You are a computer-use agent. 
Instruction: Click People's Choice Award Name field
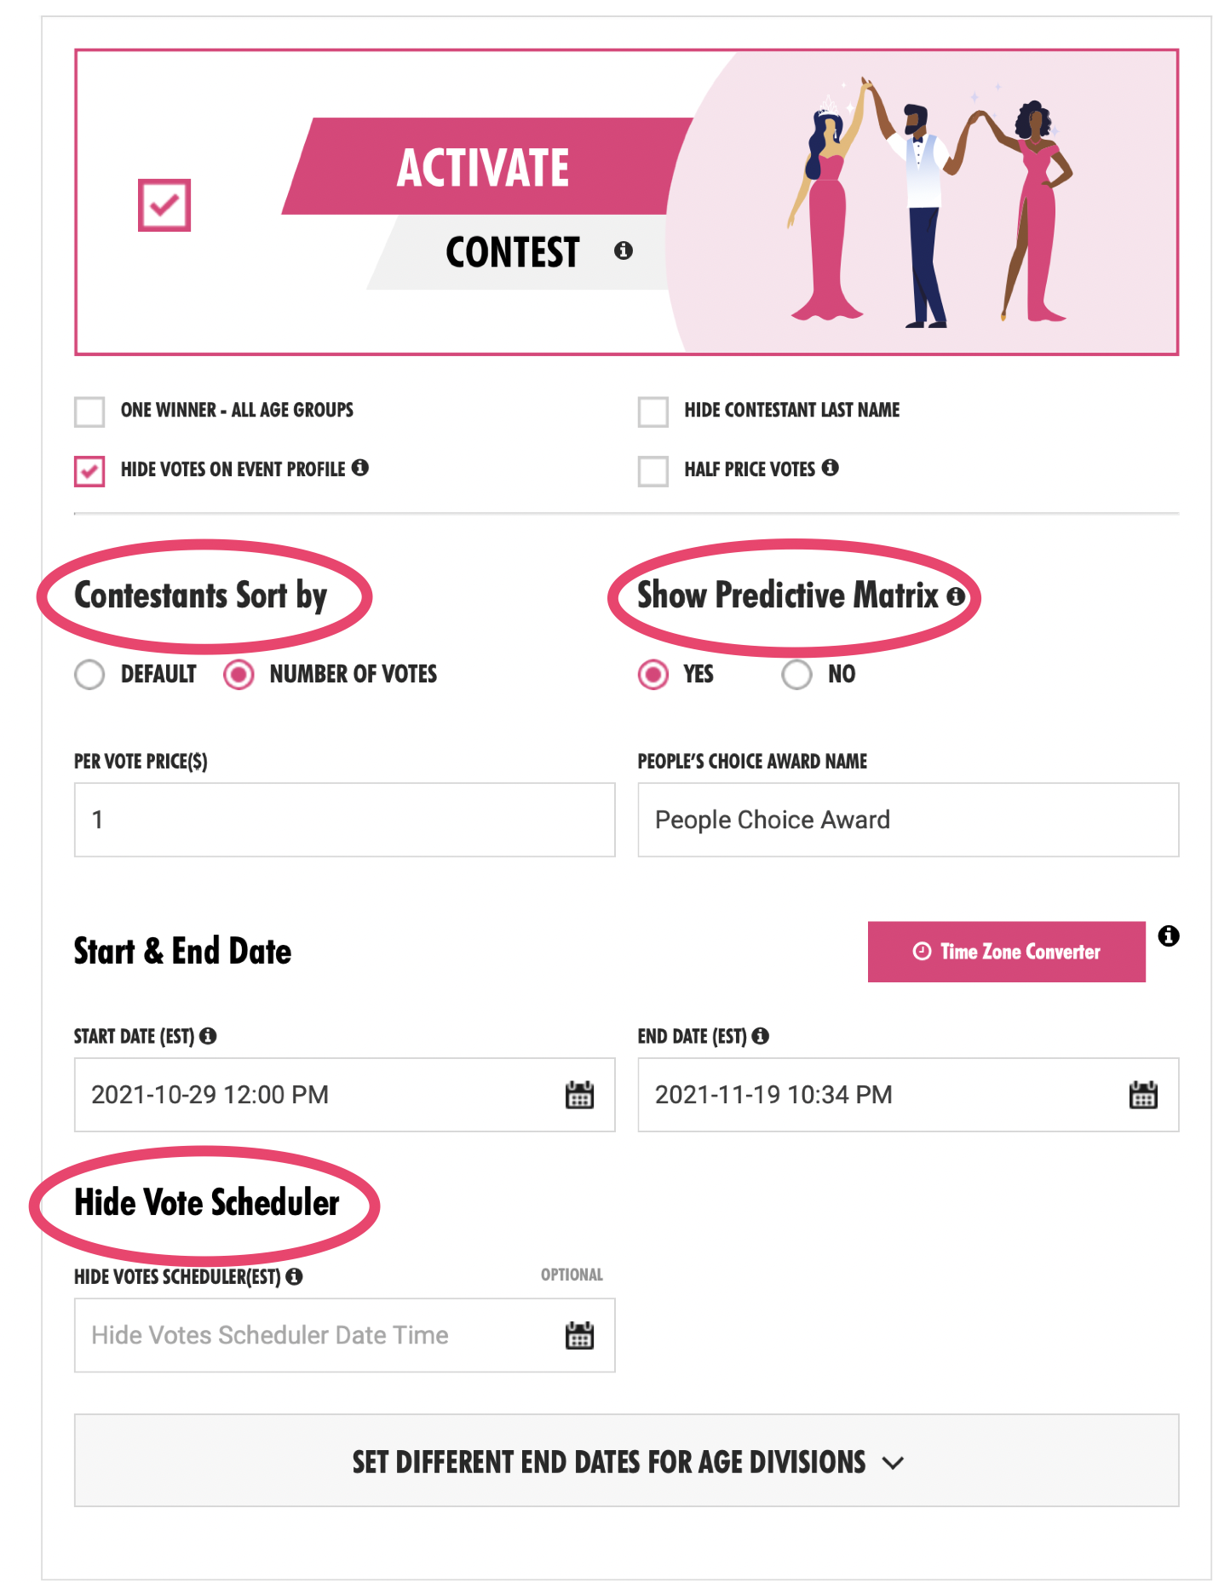pos(907,820)
